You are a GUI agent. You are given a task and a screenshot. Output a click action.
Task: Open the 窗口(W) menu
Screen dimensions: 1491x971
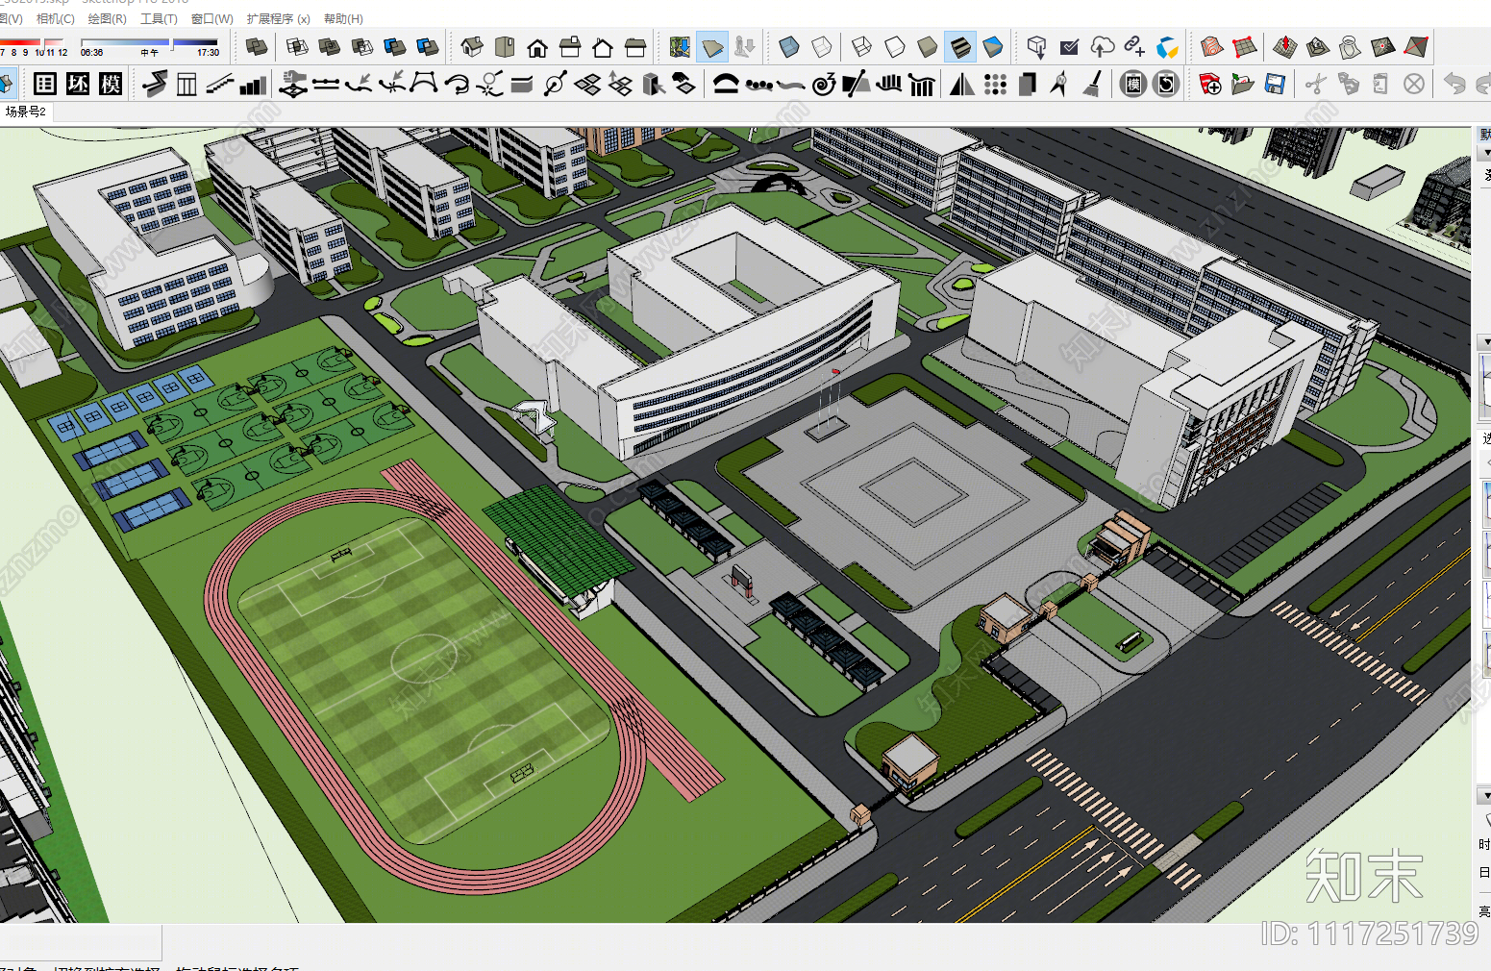pyautogui.click(x=211, y=18)
